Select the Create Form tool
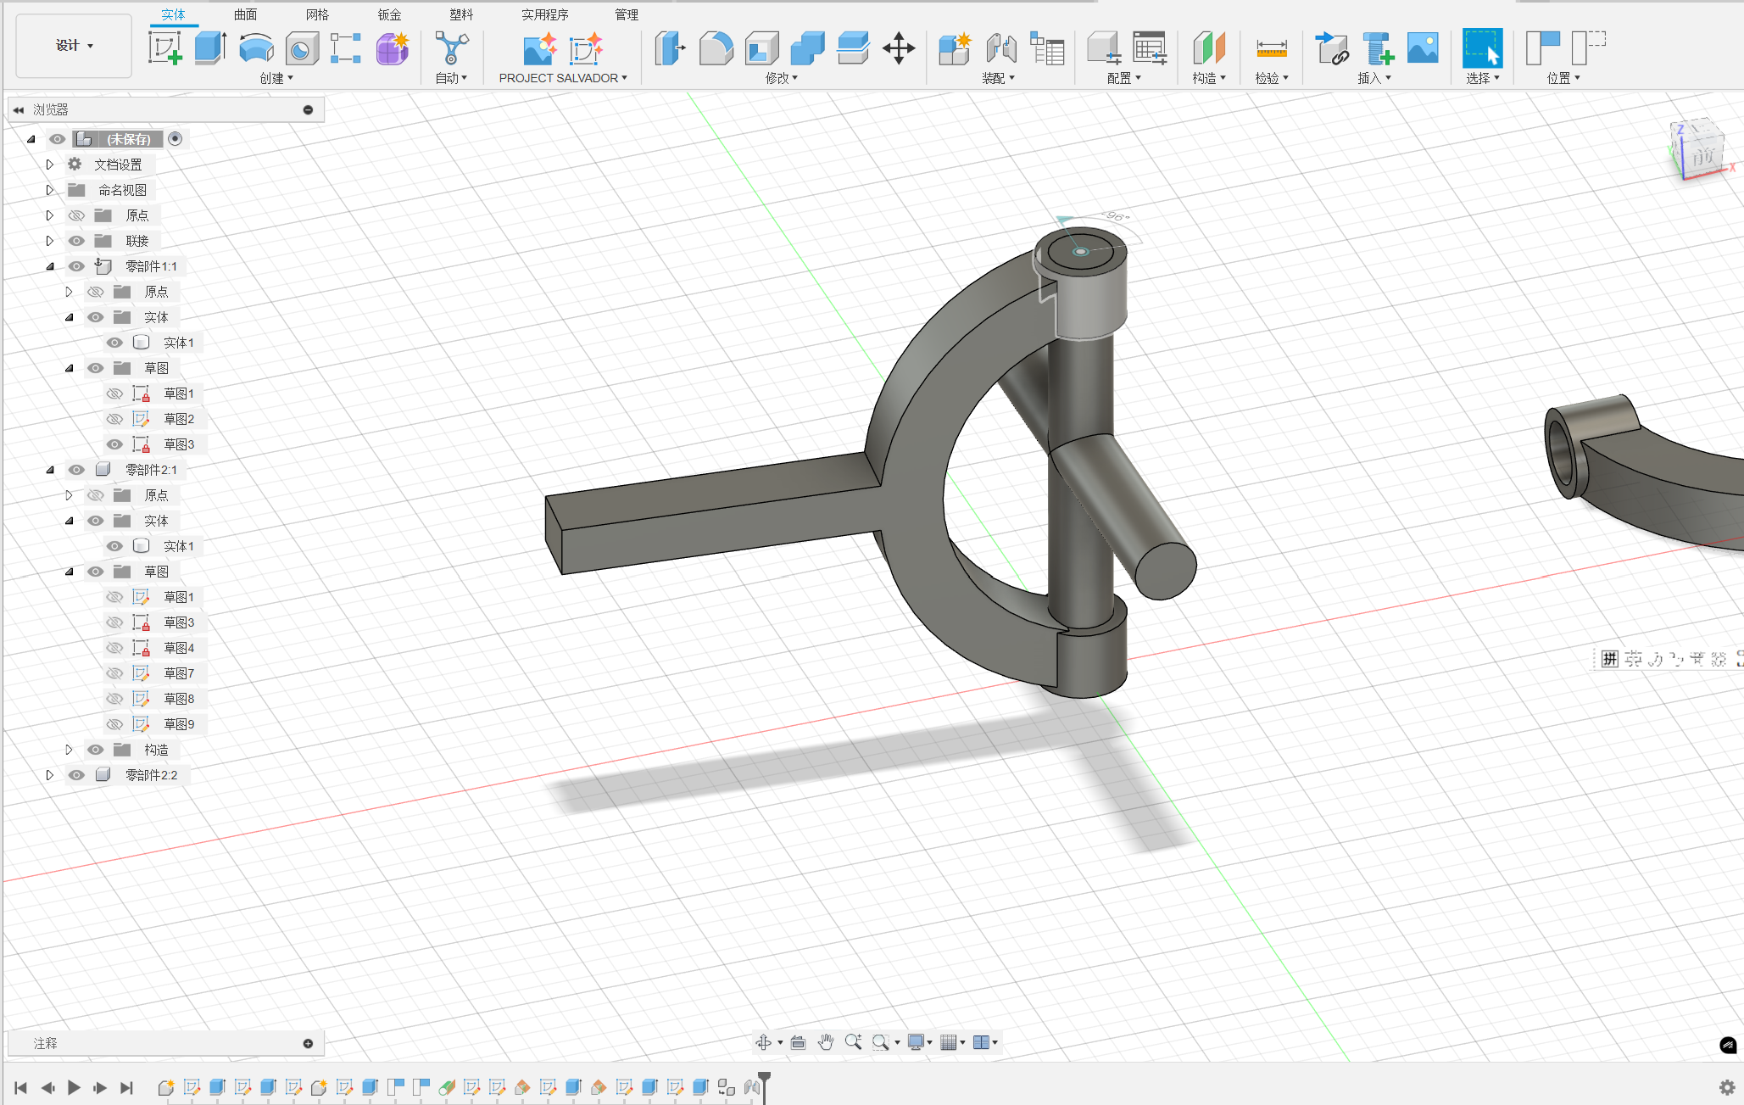The image size is (1744, 1105). (393, 47)
